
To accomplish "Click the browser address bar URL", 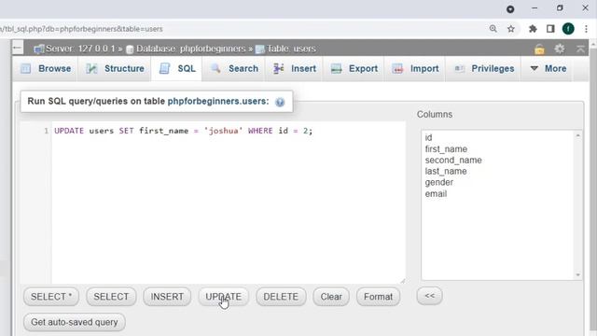I will [81, 29].
